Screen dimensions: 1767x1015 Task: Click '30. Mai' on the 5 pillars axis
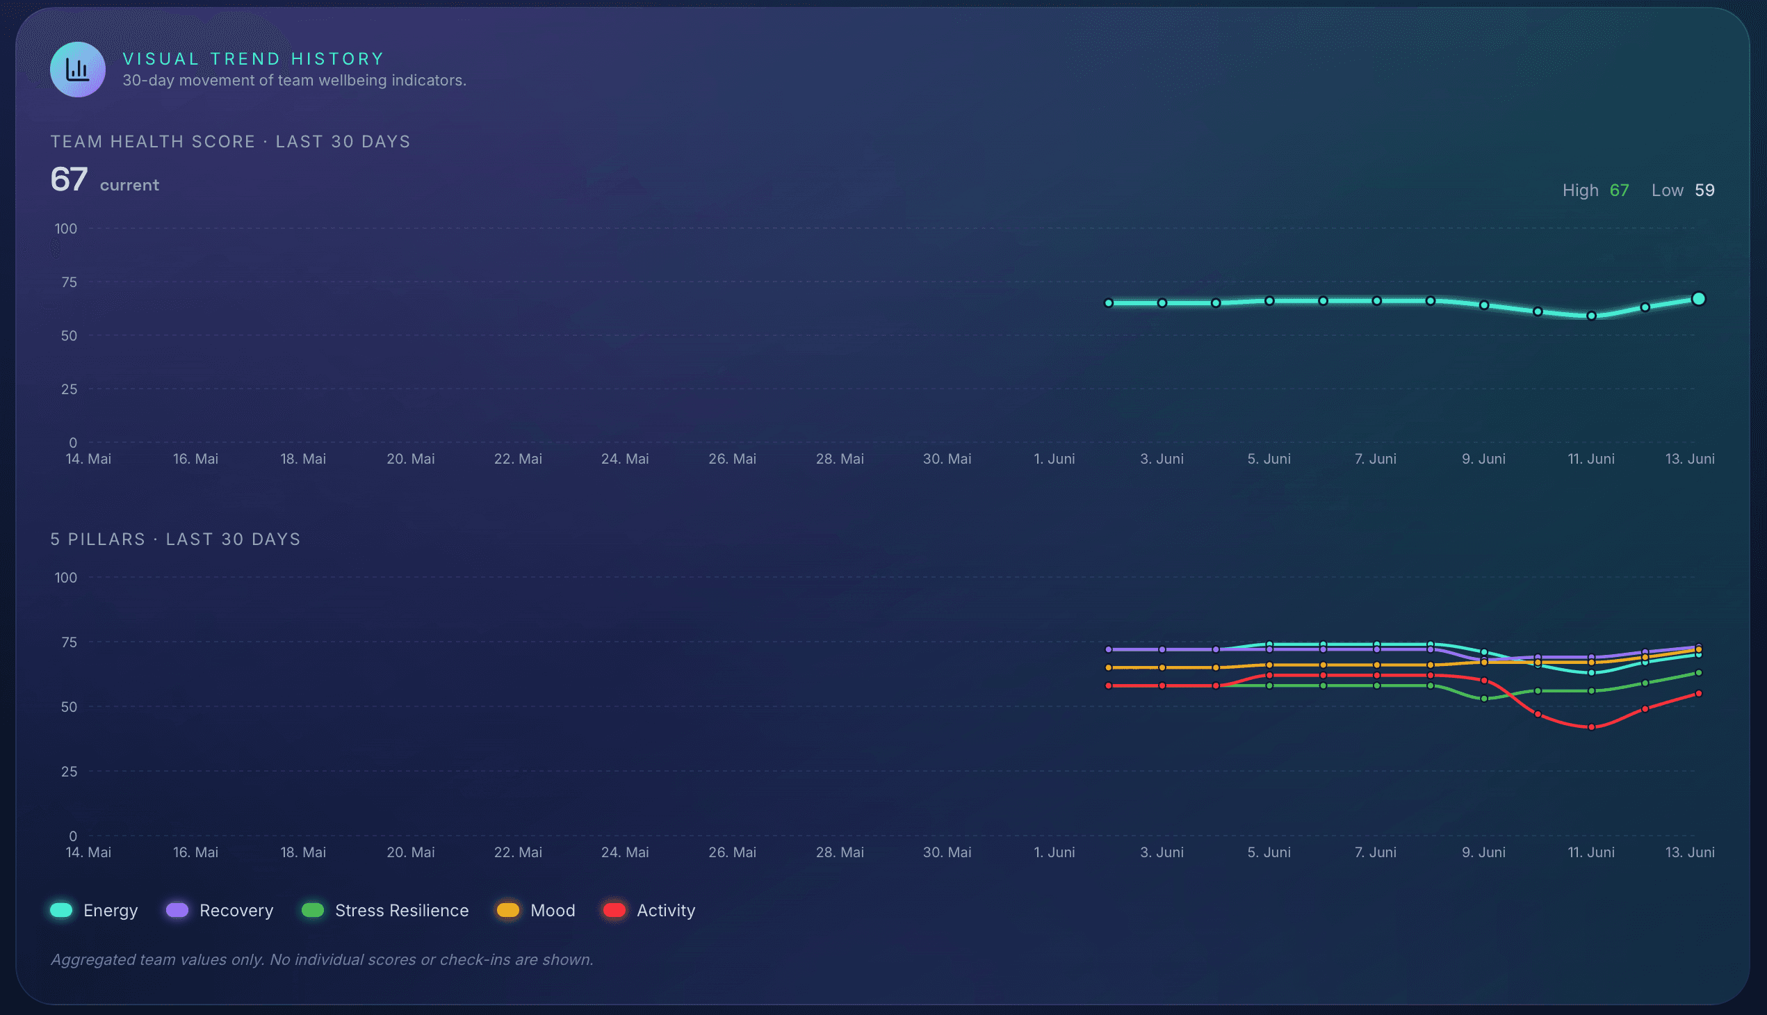(947, 852)
